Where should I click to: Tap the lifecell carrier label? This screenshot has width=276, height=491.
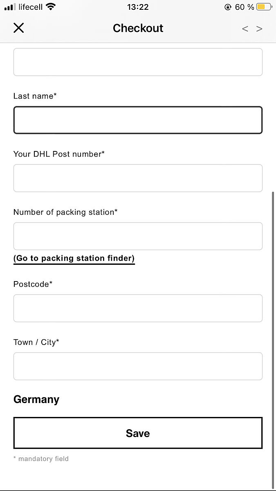[x=30, y=7]
